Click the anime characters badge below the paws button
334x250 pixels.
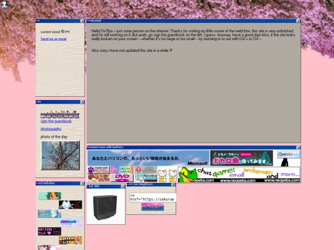pyautogui.click(x=98, y=178)
